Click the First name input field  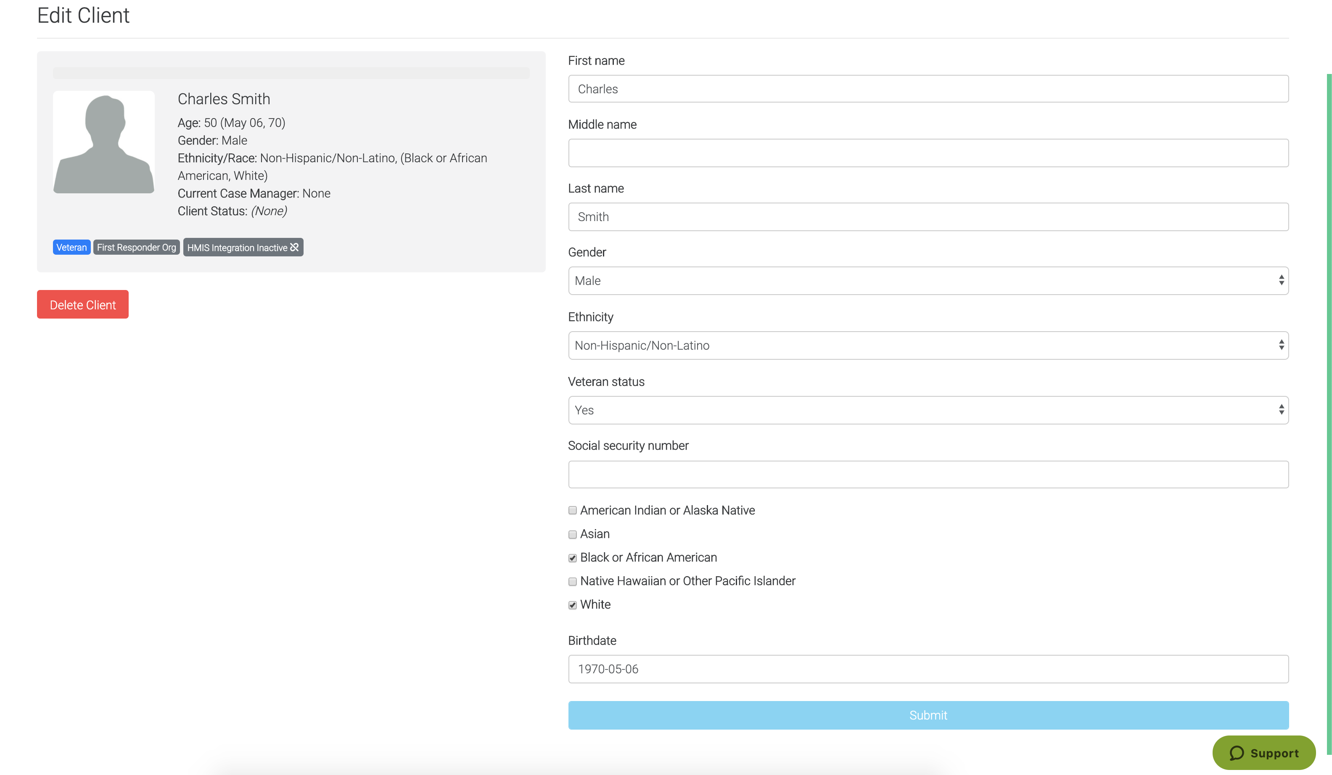pyautogui.click(x=928, y=89)
